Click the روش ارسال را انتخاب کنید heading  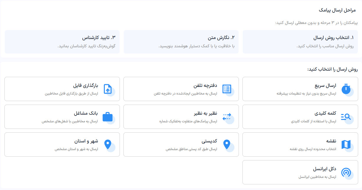[x=332, y=69]
